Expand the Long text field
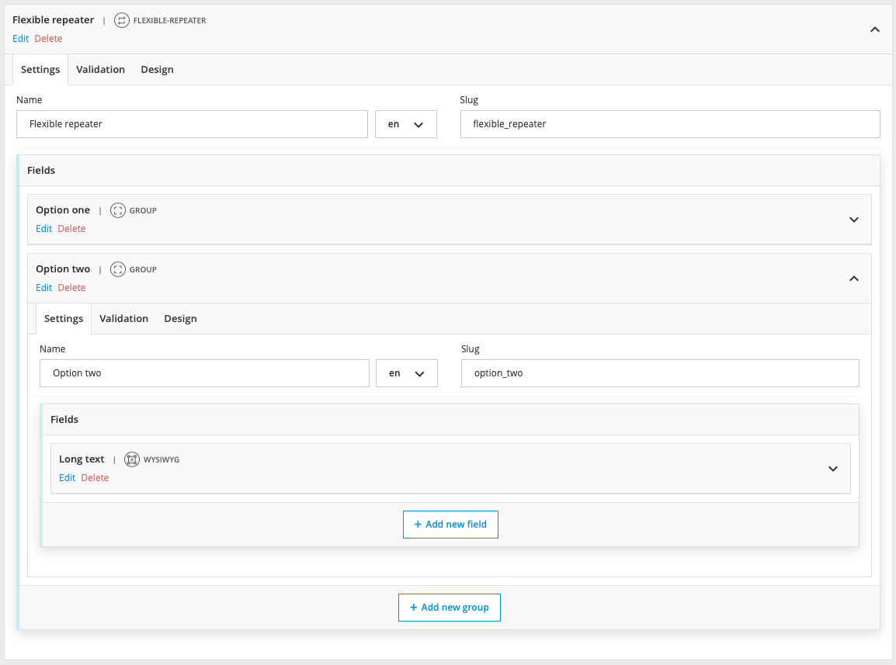The width and height of the screenshot is (896, 665). coord(832,469)
